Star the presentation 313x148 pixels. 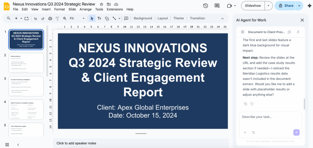pos(101,4)
